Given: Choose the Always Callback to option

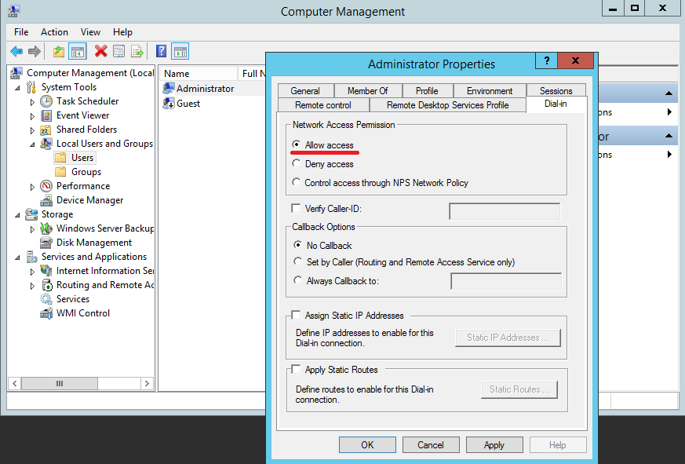Looking at the screenshot, I should (297, 280).
